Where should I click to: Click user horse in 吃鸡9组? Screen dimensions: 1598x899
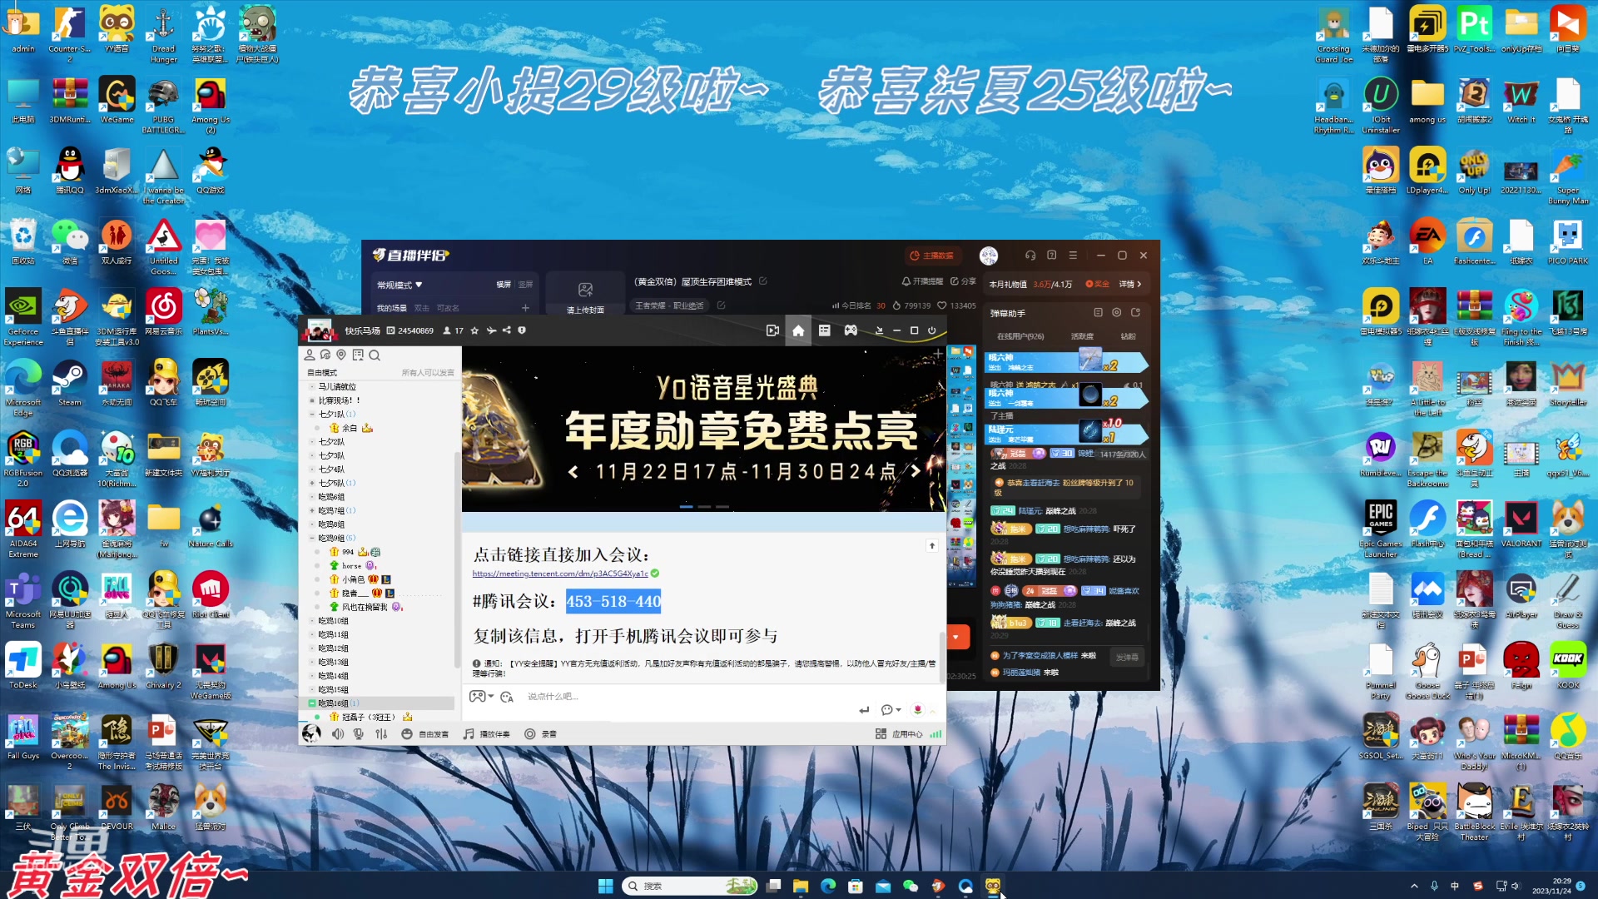pos(352,566)
